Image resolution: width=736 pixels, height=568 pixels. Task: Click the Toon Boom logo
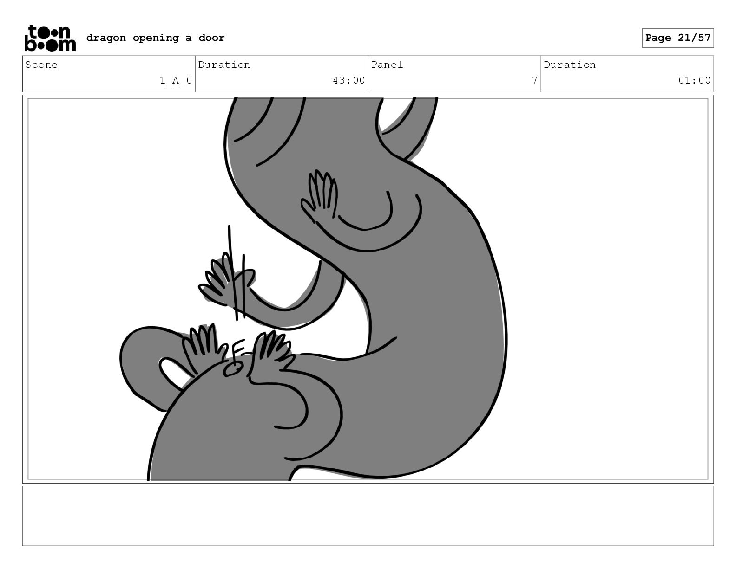[x=50, y=38]
